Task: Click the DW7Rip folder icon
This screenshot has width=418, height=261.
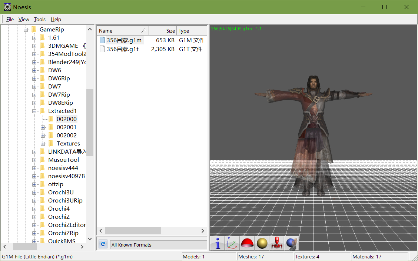Action: (x=42, y=94)
